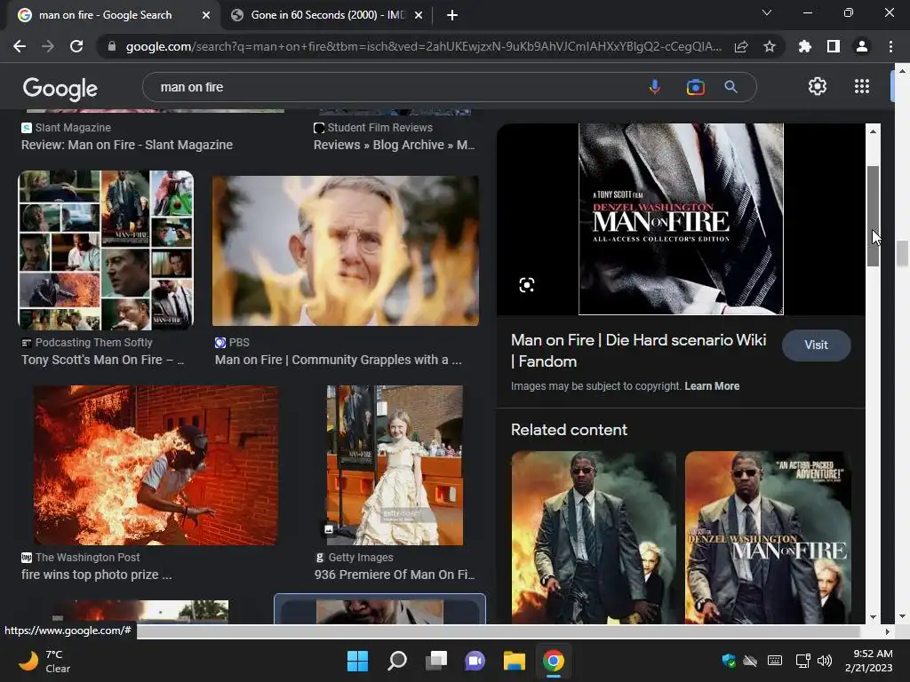The width and height of the screenshot is (910, 682).
Task: Open Learn More copyright link
Action: coord(712,386)
